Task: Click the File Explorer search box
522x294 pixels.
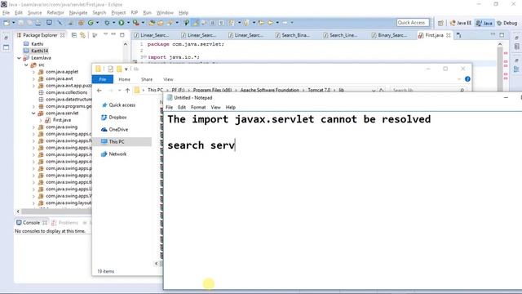Action: tap(428, 91)
